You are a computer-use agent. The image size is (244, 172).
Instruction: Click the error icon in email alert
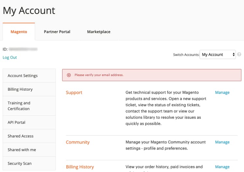tap(69, 75)
